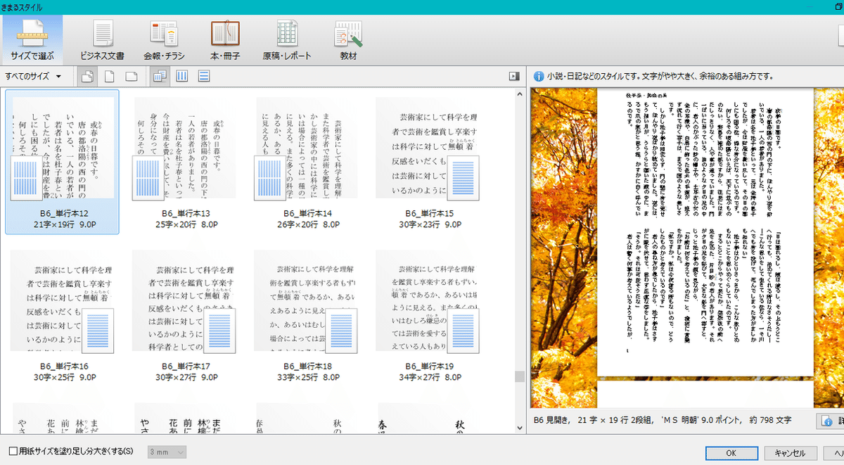
Task: Filter to landscape paper orientation
Action: click(131, 76)
